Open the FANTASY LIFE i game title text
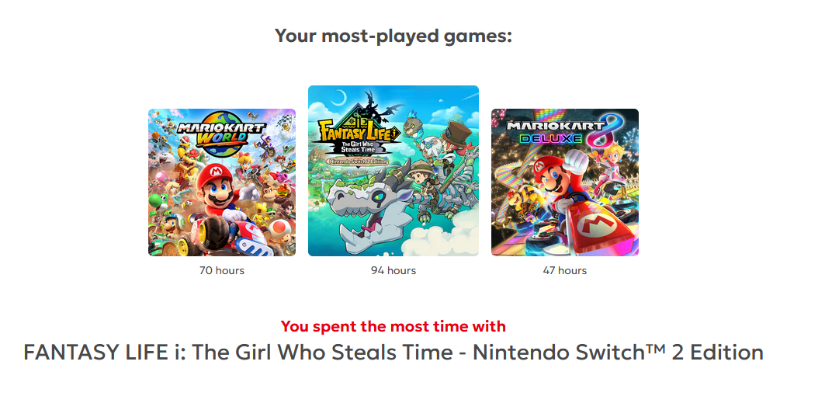Viewport: 839px width, 410px height. pyautogui.click(x=393, y=353)
